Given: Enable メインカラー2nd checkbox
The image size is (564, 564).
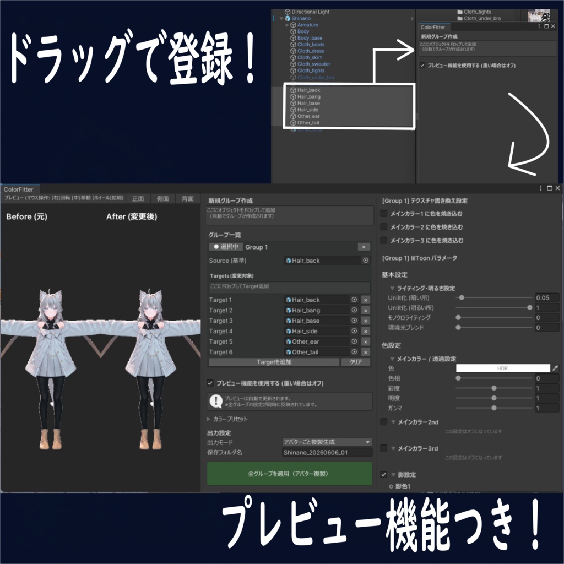Looking at the screenshot, I should pos(384,421).
